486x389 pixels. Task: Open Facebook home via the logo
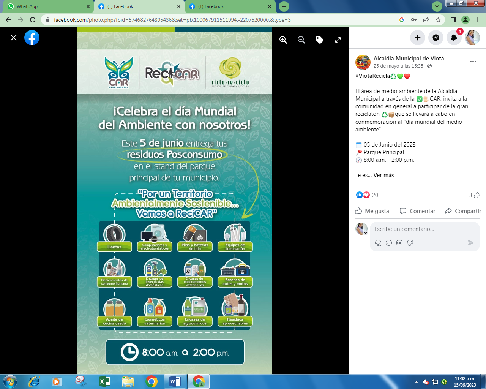[32, 38]
